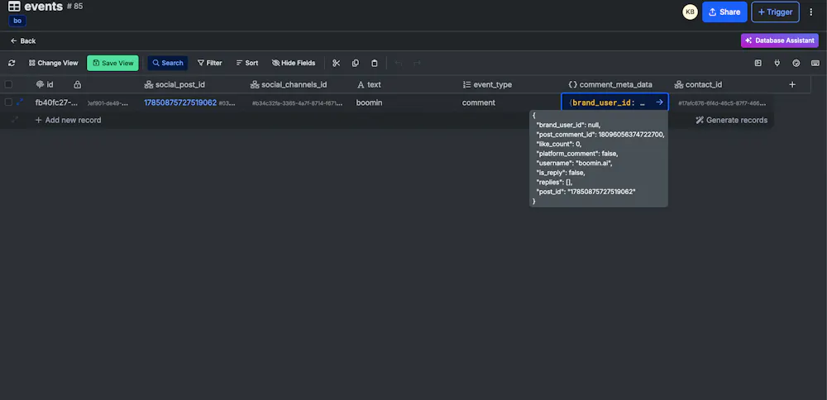
Task: Click the table icon beside events title
Action: [14, 7]
